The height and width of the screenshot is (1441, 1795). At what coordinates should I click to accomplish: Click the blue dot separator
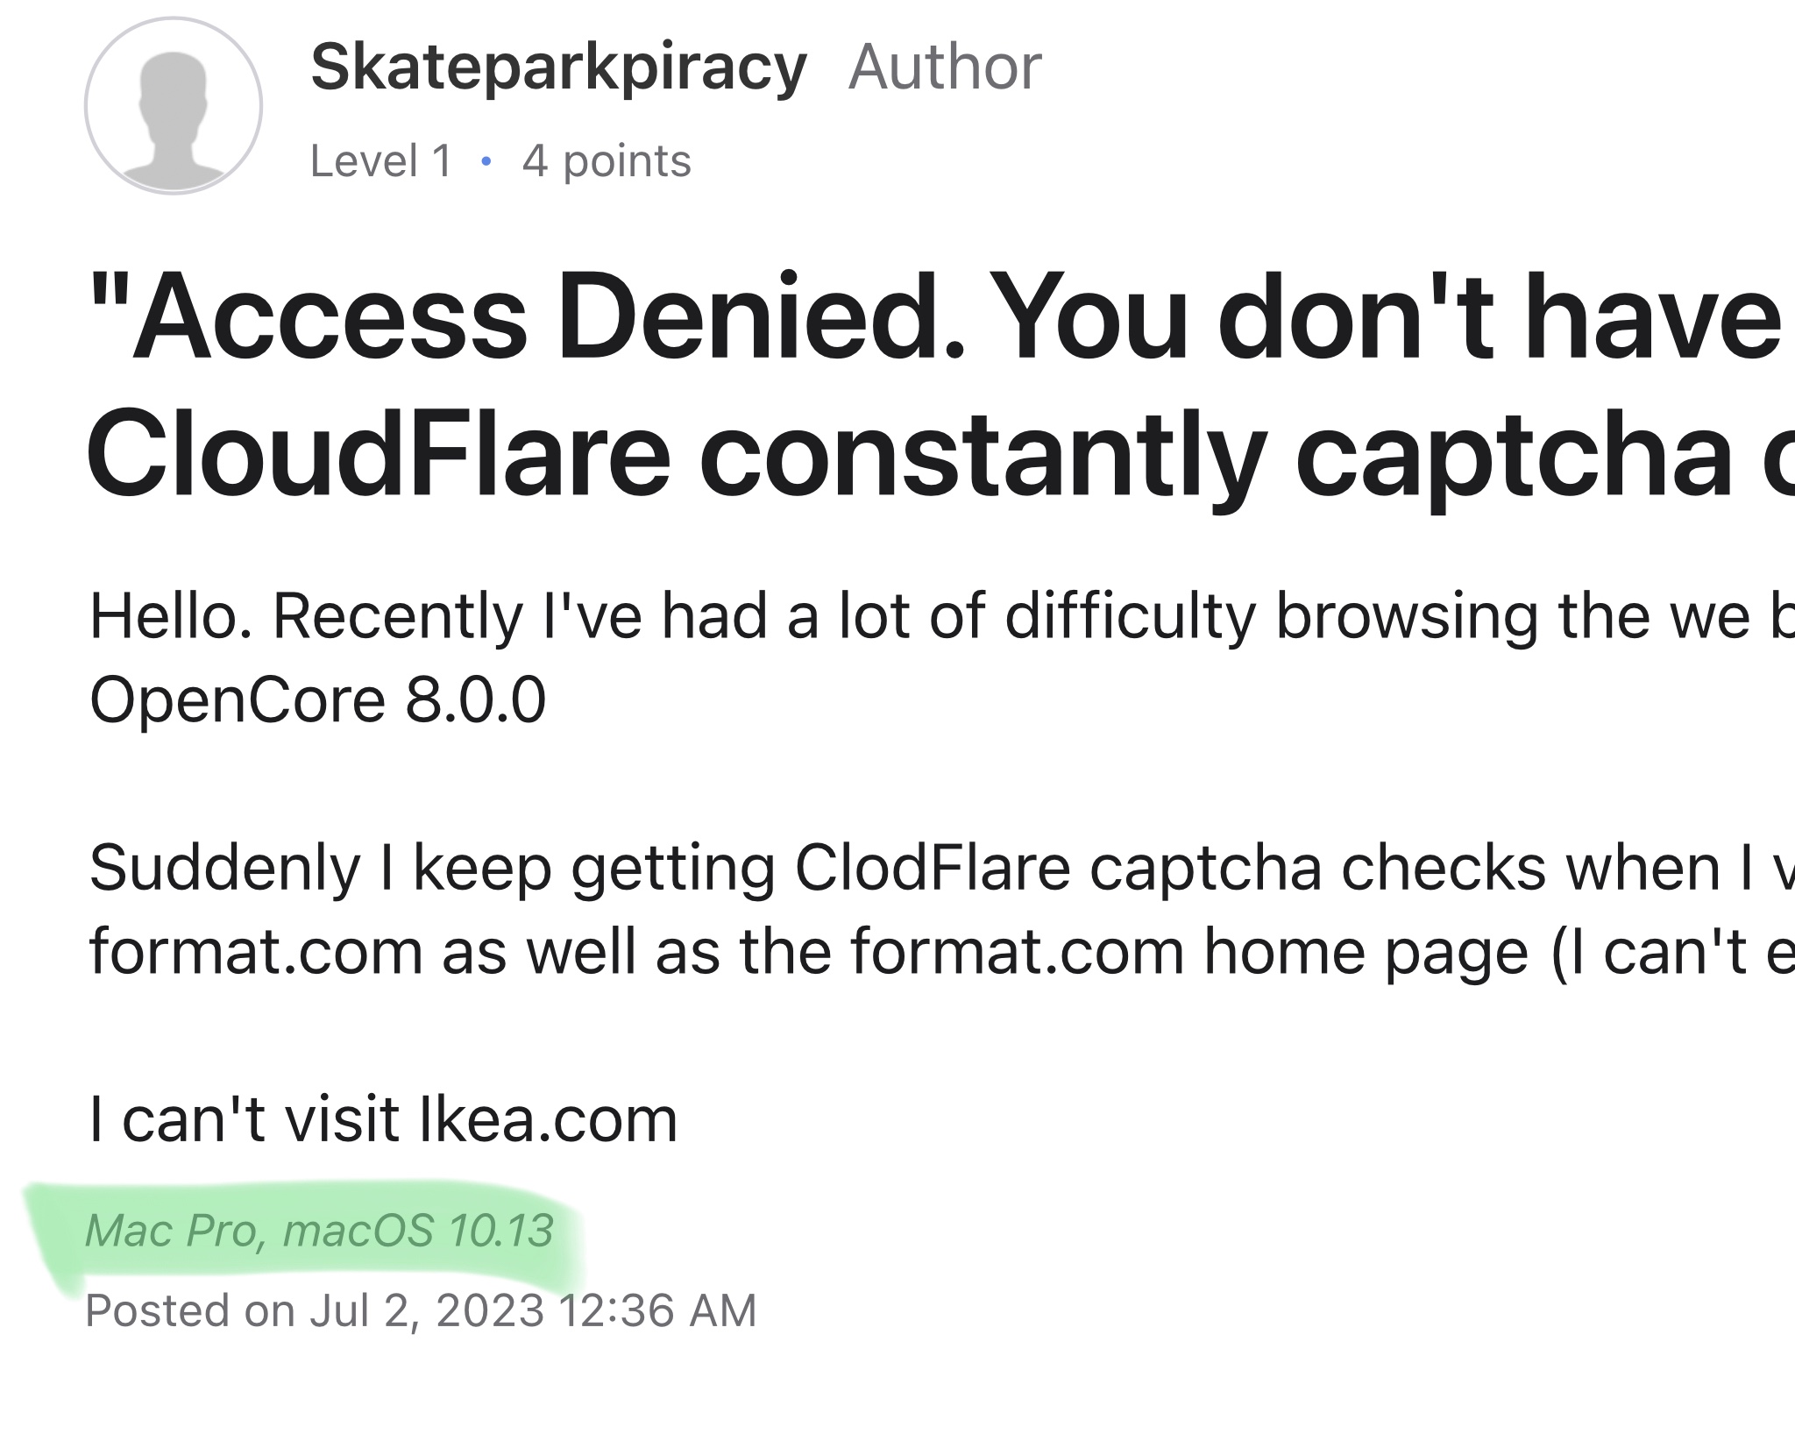[x=486, y=161]
